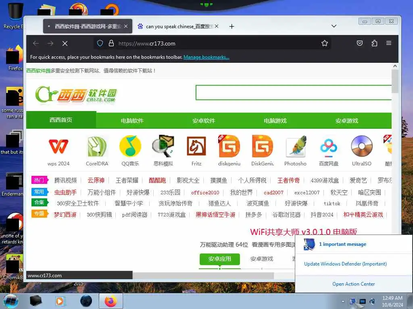The width and height of the screenshot is (413, 309).
Task: Close the can you speak chinese tab
Action: [x=217, y=26]
